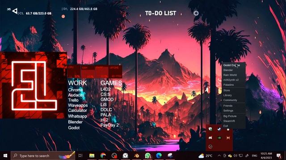Open volume control from the system tray
The image size is (286, 160).
click(236, 156)
